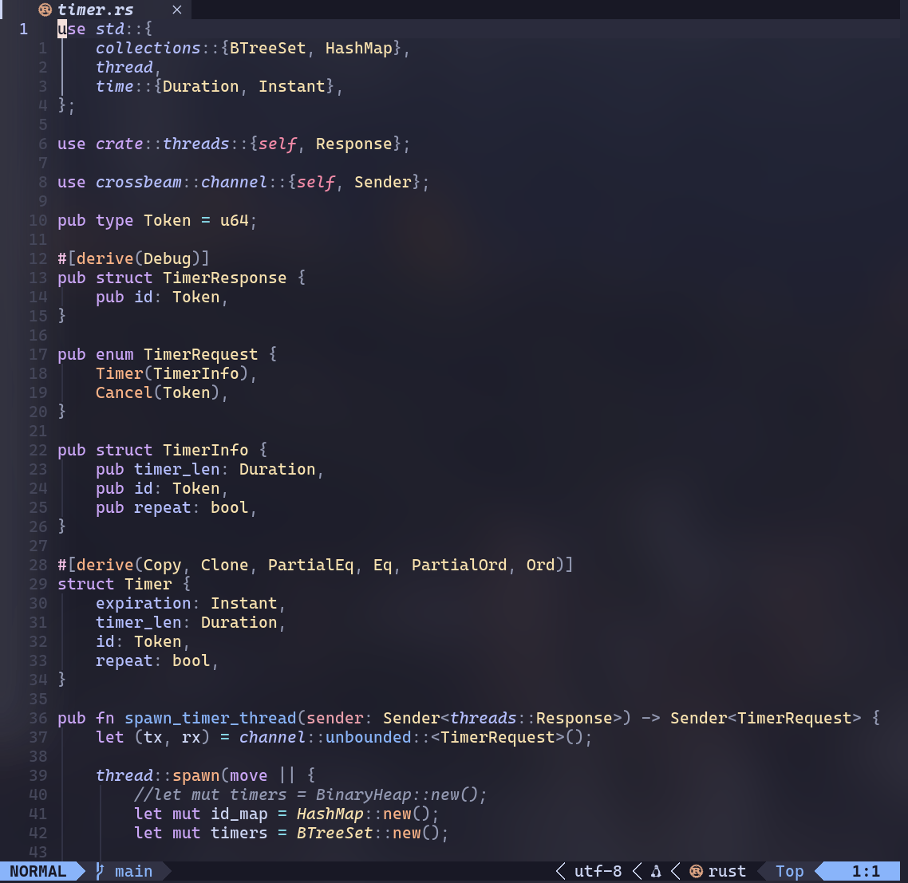Click relative line number 36 in gutter
The width and height of the screenshot is (908, 883).
coord(39,718)
